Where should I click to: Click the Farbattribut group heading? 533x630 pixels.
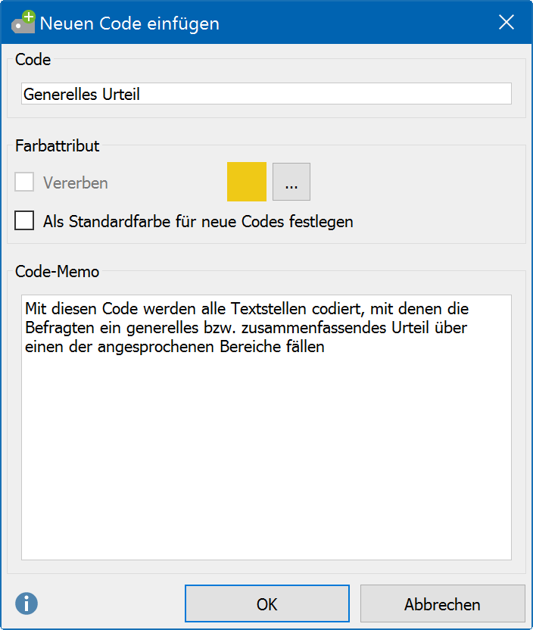click(57, 146)
